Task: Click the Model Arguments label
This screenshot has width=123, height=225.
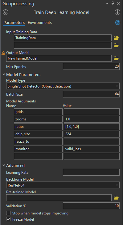Action: coord(21,101)
